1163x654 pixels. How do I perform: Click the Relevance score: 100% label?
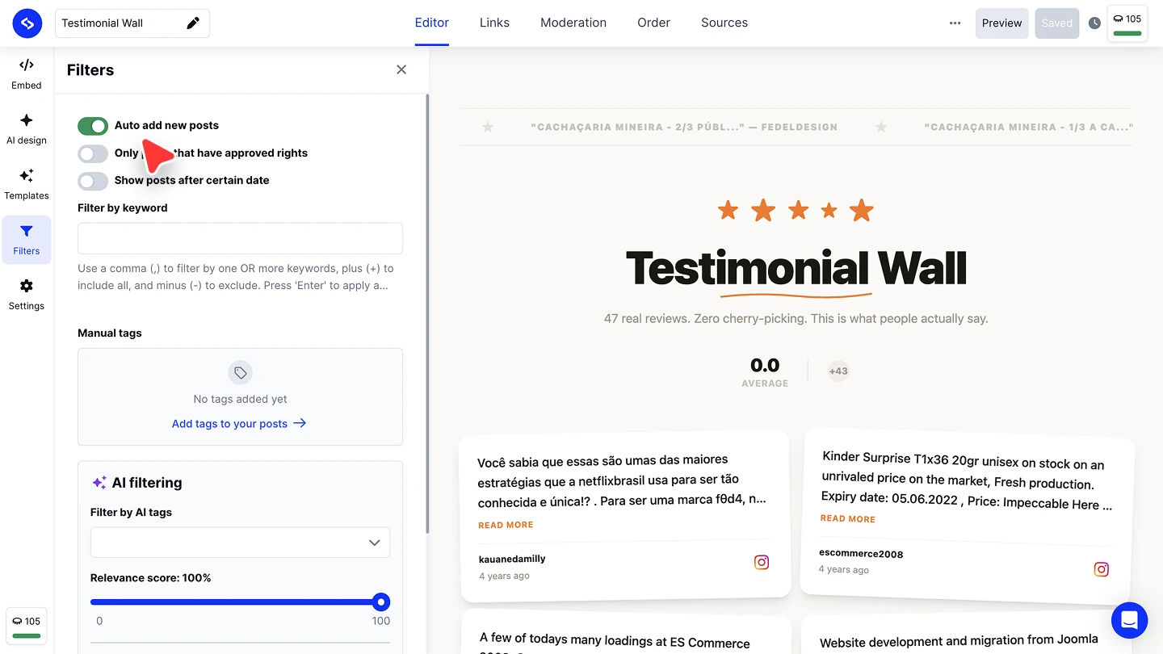point(151,578)
